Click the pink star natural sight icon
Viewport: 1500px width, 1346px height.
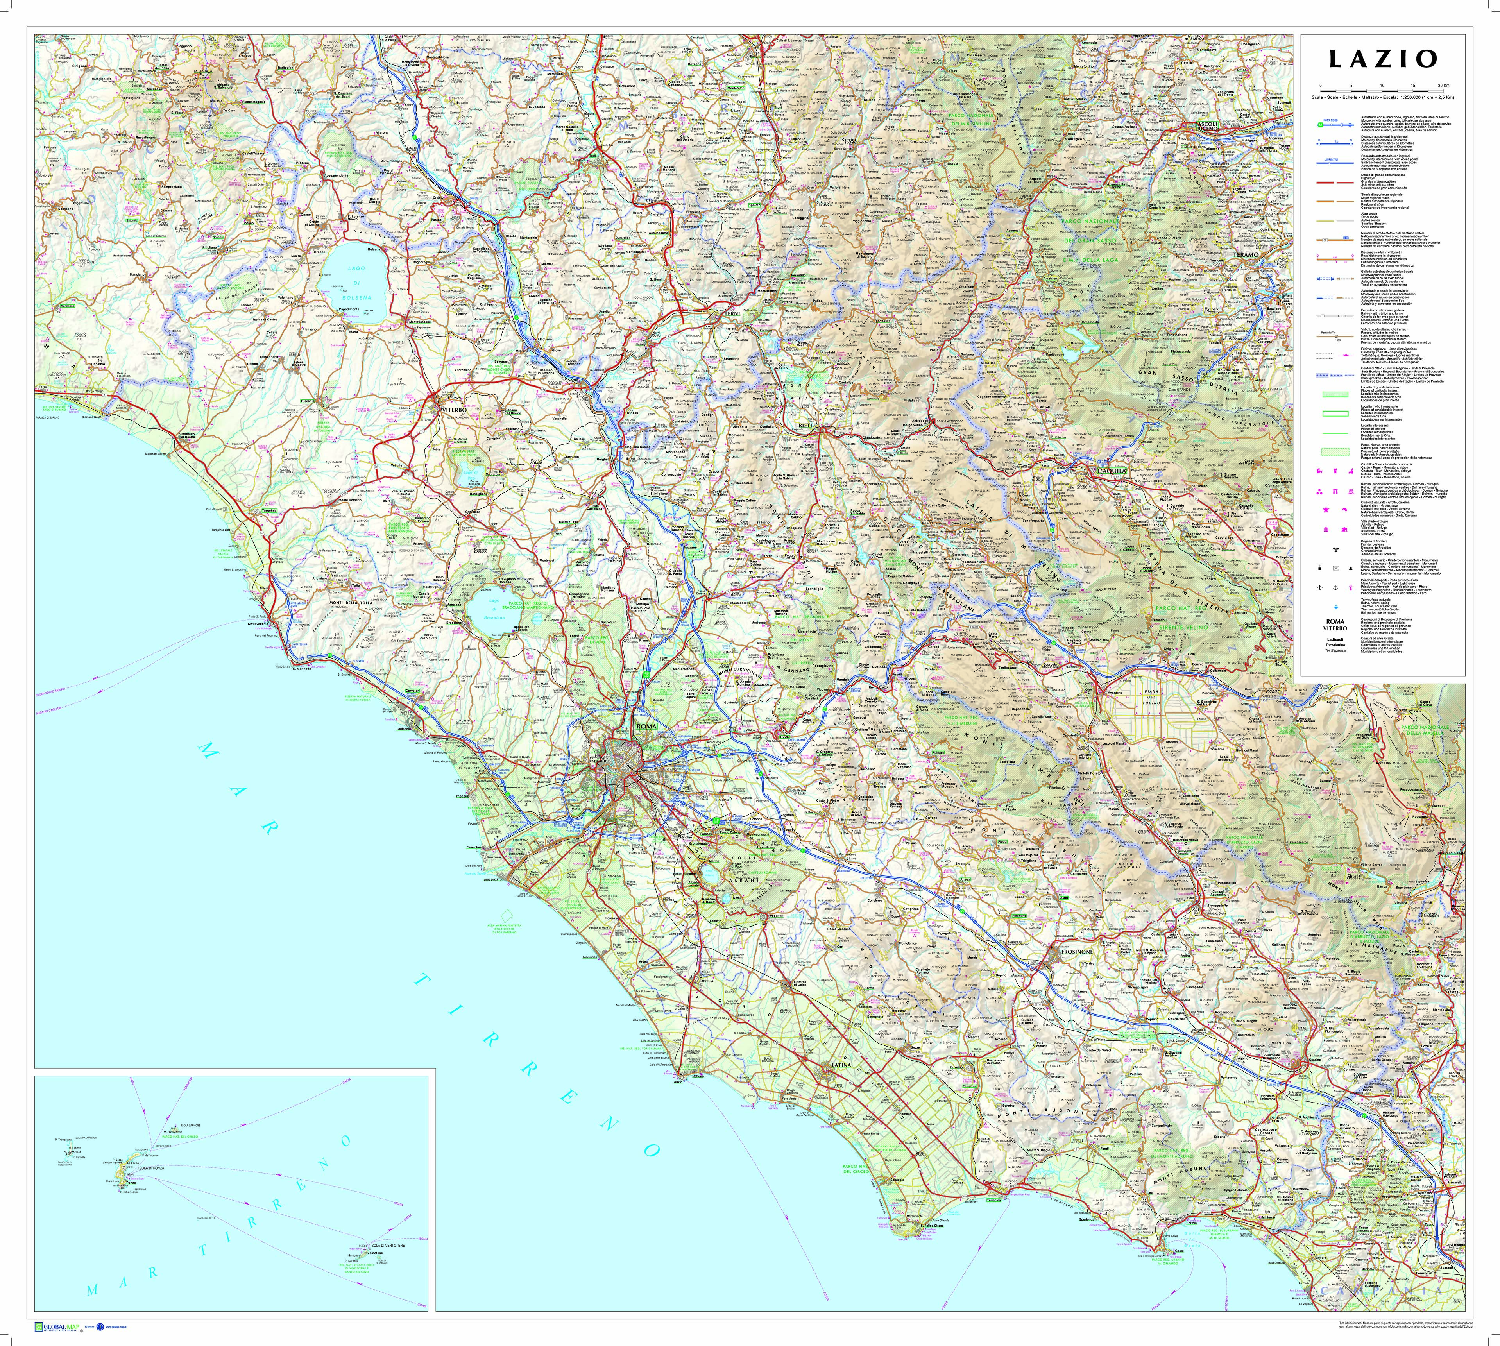(x=1326, y=510)
